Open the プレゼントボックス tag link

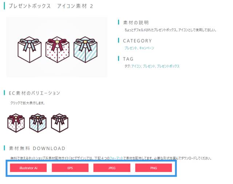(x=168, y=66)
